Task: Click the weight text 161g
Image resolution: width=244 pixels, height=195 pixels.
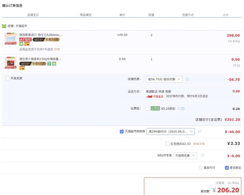Action: pyautogui.click(x=236, y=65)
